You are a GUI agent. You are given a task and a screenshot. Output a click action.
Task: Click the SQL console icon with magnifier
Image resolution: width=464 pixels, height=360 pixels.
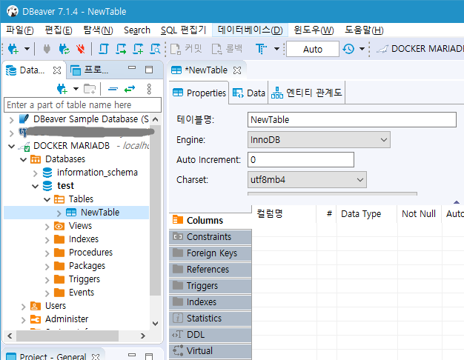pos(155,49)
